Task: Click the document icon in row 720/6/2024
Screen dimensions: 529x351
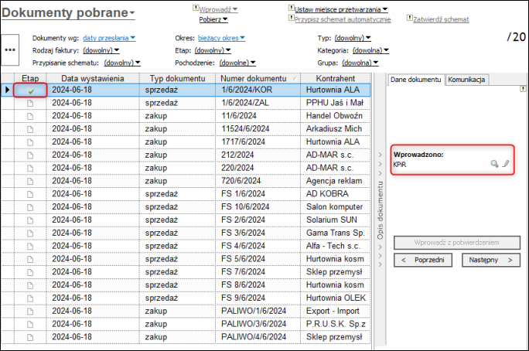Action: [30, 181]
